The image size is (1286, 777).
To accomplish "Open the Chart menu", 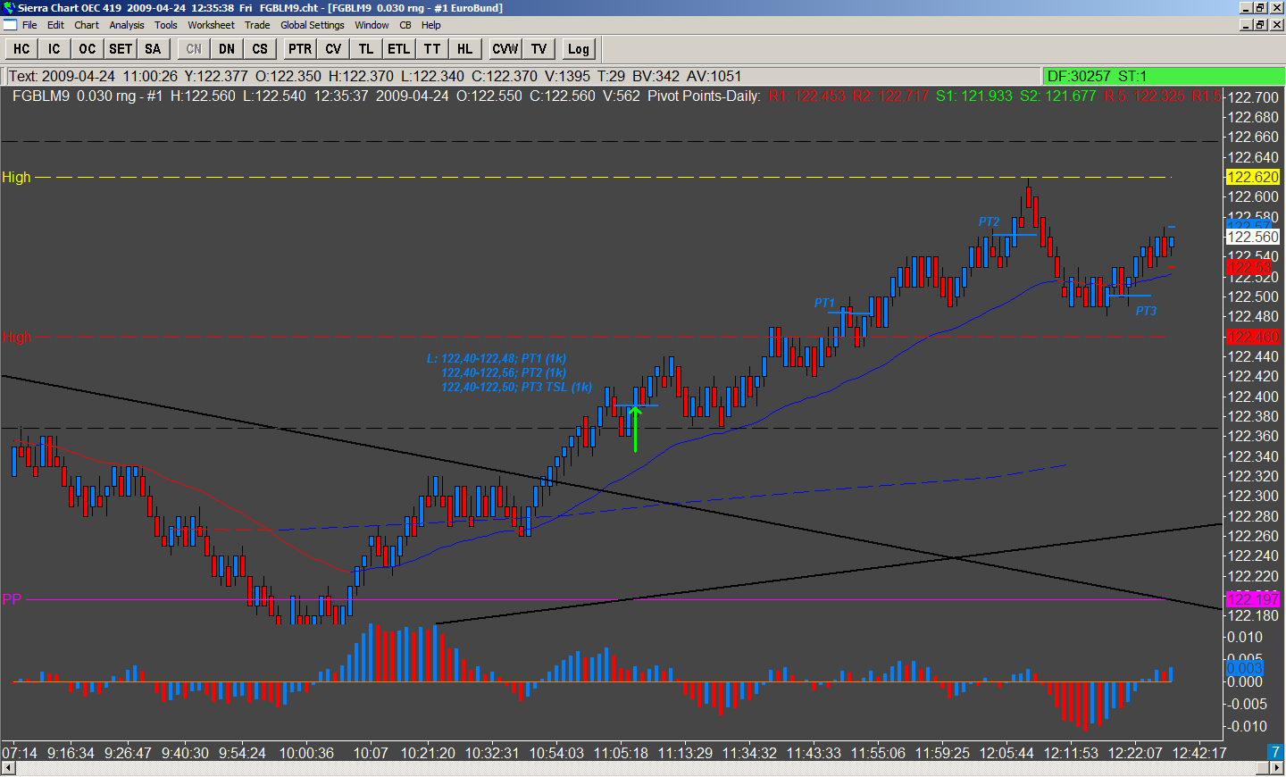I will click(x=87, y=25).
